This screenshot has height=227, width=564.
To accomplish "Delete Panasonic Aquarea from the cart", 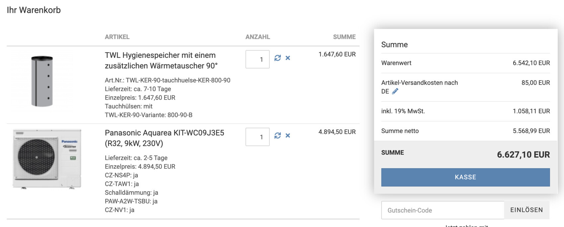I will [x=288, y=136].
